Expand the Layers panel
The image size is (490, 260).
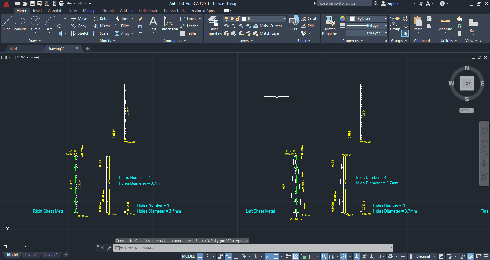[x=245, y=41]
